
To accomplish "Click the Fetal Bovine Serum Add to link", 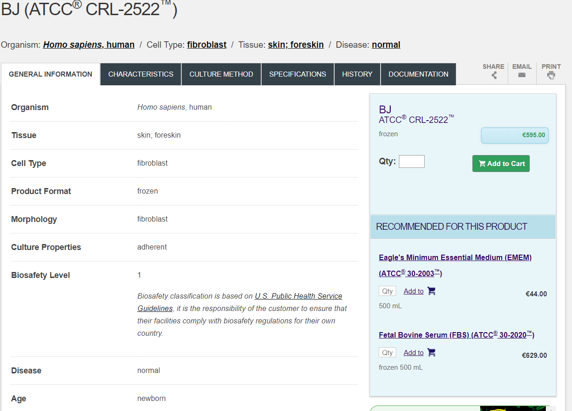I will point(414,353).
